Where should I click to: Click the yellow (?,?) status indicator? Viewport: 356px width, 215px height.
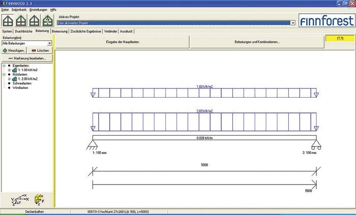point(339,38)
